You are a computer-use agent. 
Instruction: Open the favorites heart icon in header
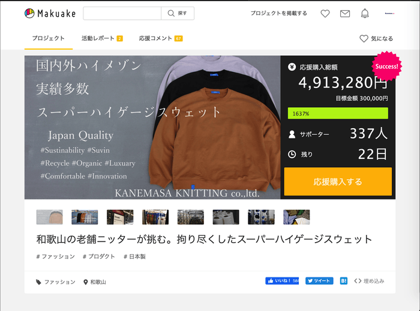[325, 13]
